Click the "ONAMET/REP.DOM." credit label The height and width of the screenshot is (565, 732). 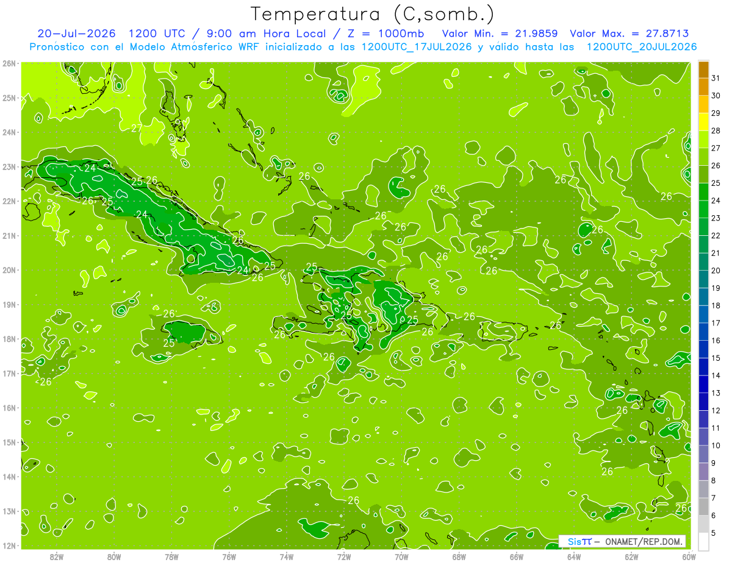point(643,541)
